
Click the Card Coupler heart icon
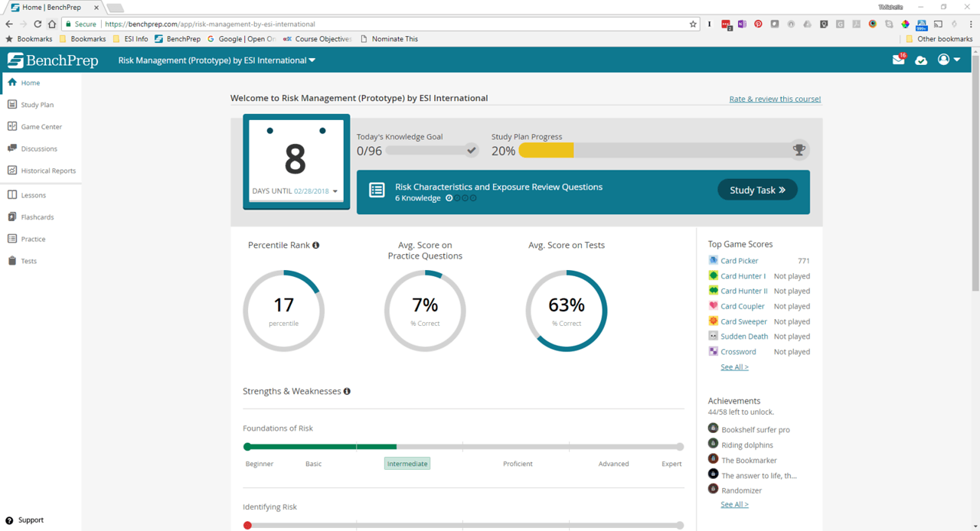coord(713,306)
